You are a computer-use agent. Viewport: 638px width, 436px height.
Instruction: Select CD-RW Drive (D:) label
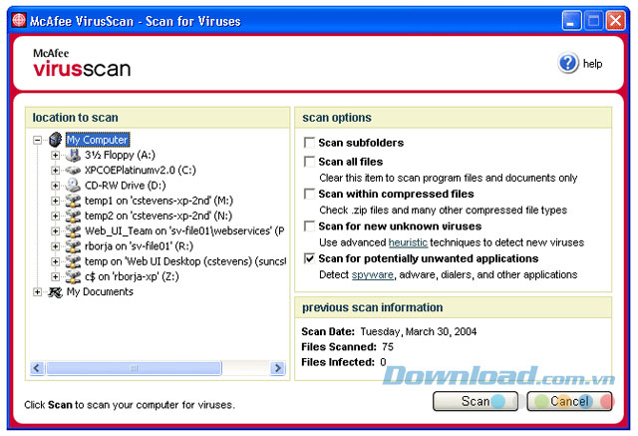(126, 186)
